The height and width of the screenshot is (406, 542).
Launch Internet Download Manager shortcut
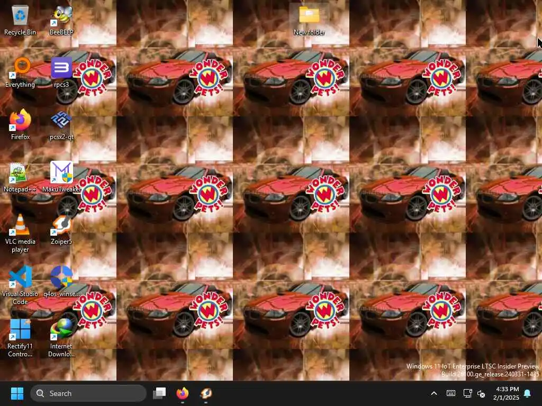[x=61, y=338]
